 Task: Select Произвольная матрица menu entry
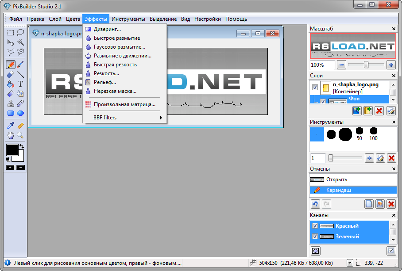coord(125,104)
